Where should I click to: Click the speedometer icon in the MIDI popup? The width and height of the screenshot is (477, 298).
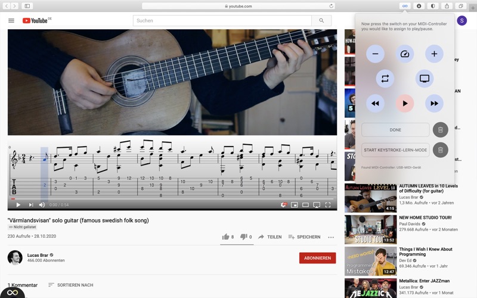click(405, 54)
